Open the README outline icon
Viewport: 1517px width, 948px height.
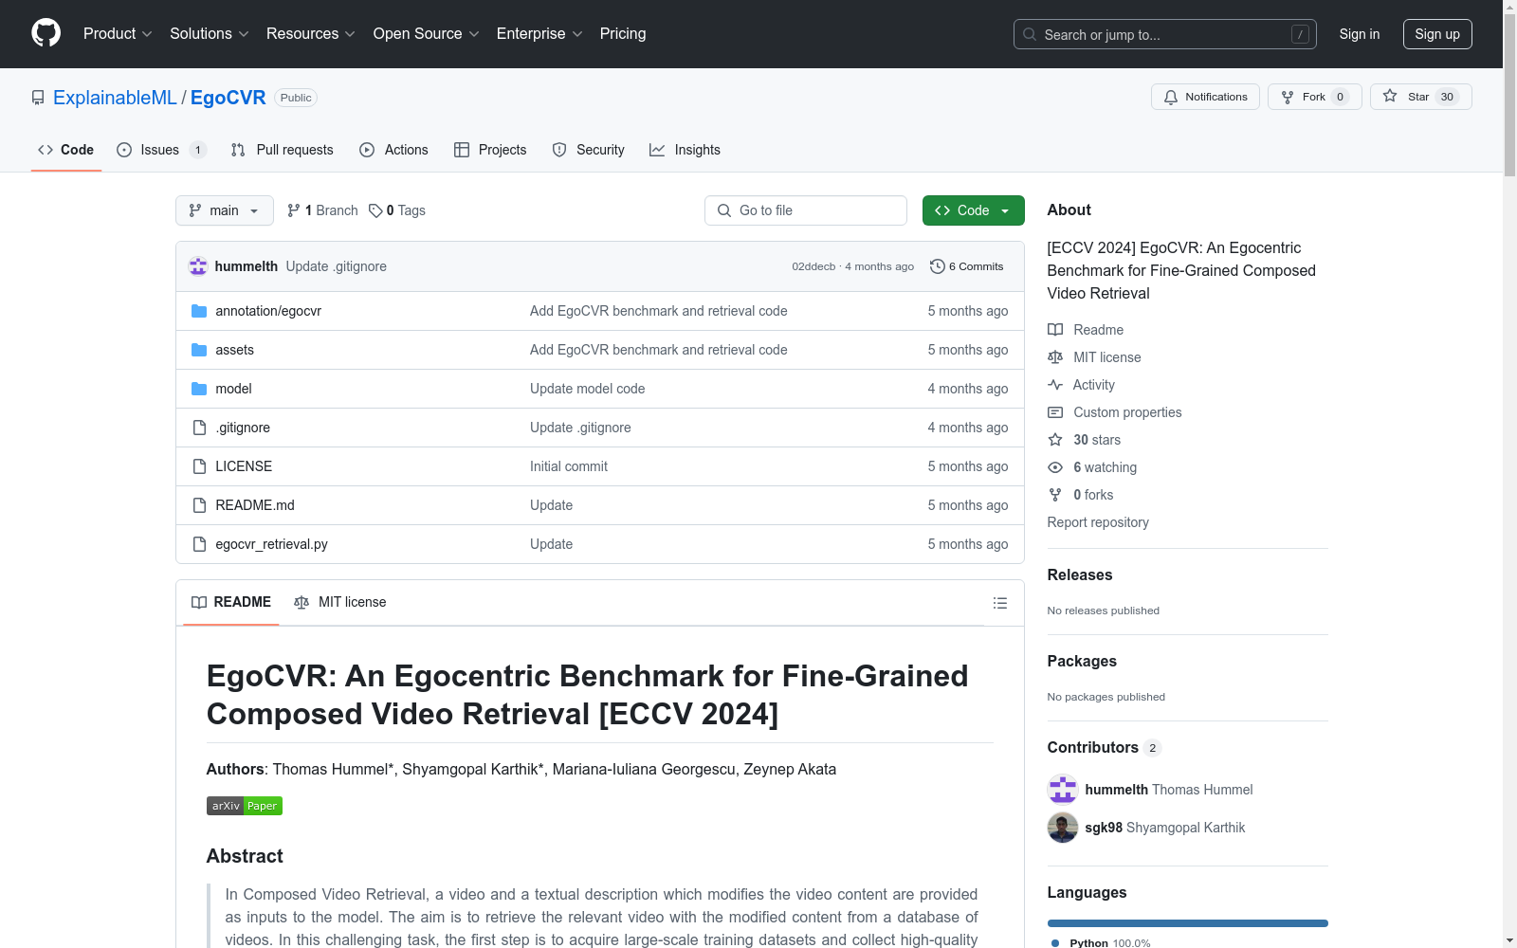999,603
